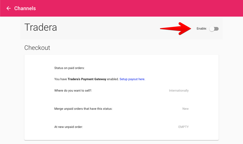This screenshot has width=243, height=144.
Task: Open the merge unpaid orders New dropdown
Action: pyautogui.click(x=185, y=109)
